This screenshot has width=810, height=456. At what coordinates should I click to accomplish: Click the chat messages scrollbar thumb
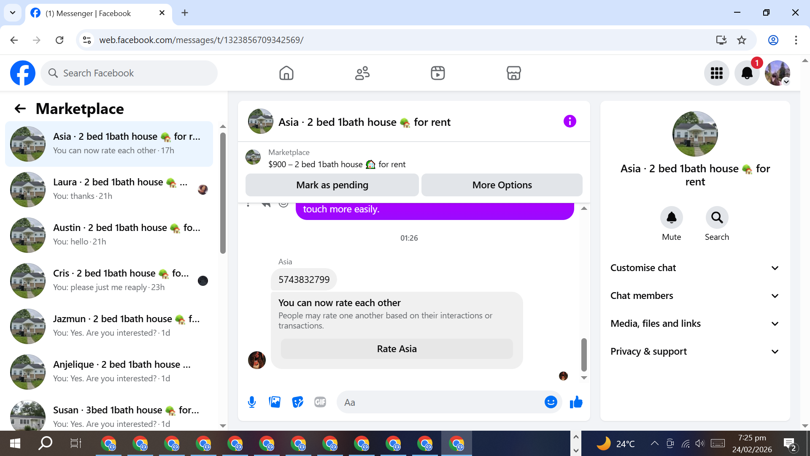(x=584, y=354)
